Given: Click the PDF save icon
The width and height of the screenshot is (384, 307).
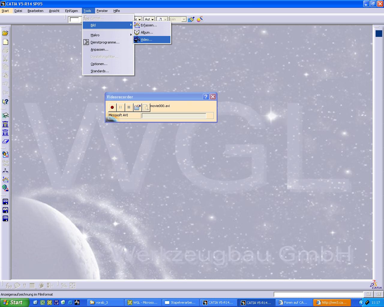Looking at the screenshot, I should pos(5,201).
